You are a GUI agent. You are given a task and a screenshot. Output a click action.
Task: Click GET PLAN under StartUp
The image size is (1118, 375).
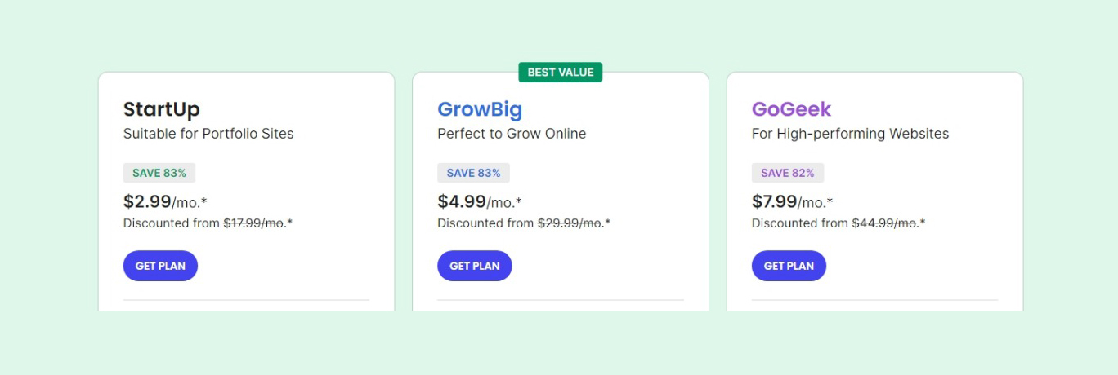pyautogui.click(x=160, y=266)
